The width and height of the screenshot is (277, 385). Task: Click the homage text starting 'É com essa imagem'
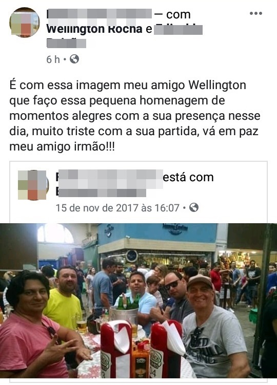tap(135, 116)
